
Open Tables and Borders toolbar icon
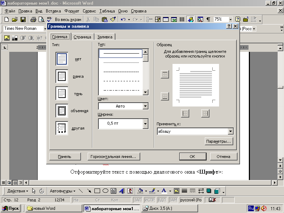pyautogui.click(x=158, y=19)
